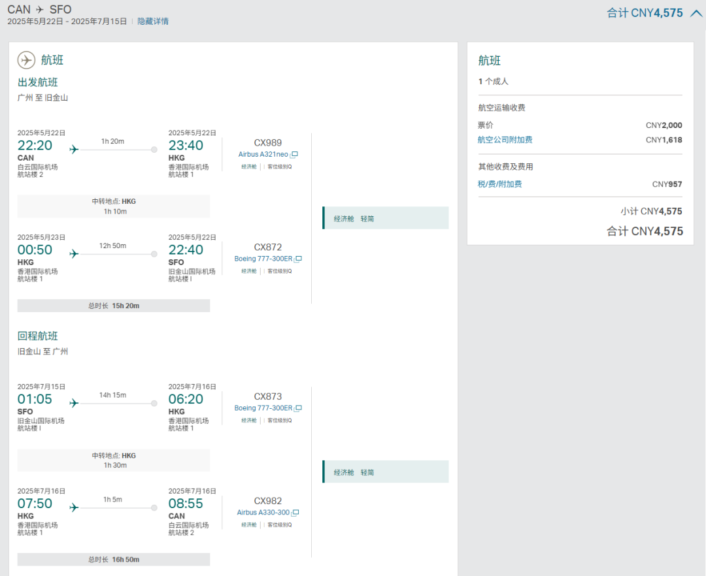The height and width of the screenshot is (576, 706).
Task: Click the plane icon between CAN and SFO
Action: (x=40, y=10)
